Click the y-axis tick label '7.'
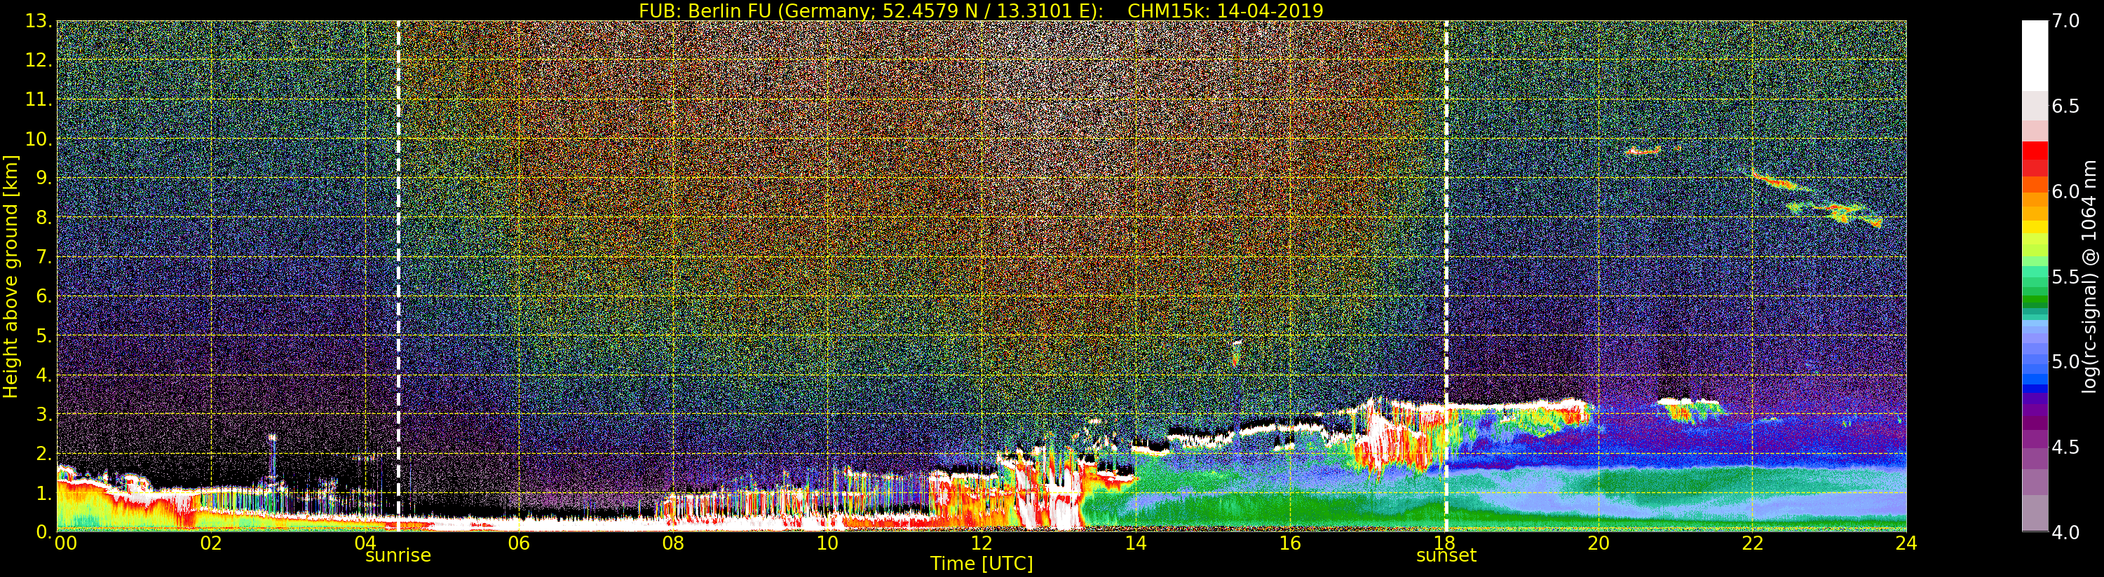Screen dimensions: 2104x577 [43, 257]
